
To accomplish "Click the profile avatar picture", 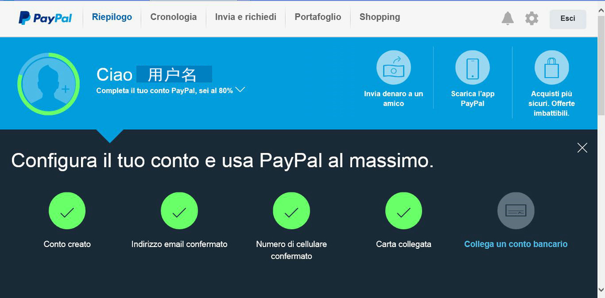I will coord(49,84).
